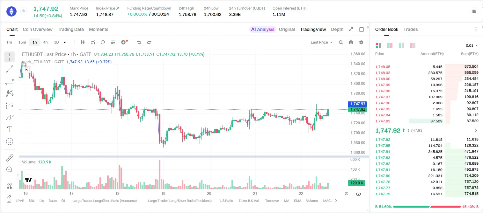Select the ruler measure tool
The height and width of the screenshot is (213, 483).
pos(10,158)
